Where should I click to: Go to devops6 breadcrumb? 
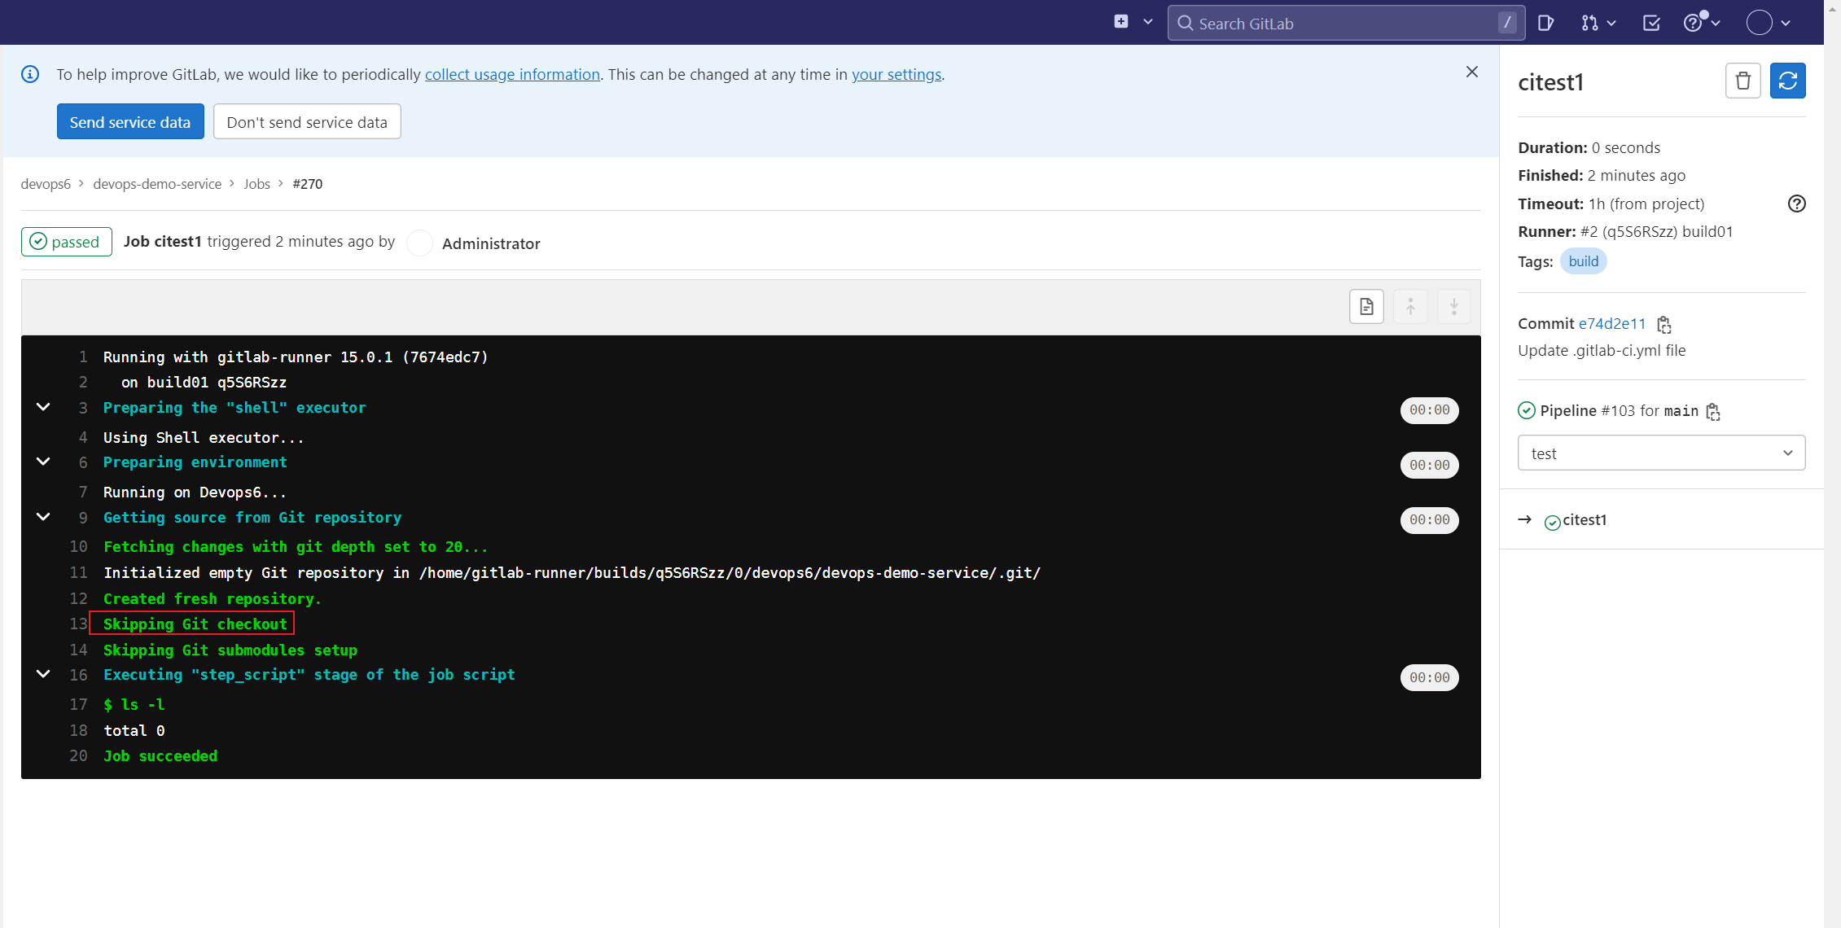click(x=46, y=183)
